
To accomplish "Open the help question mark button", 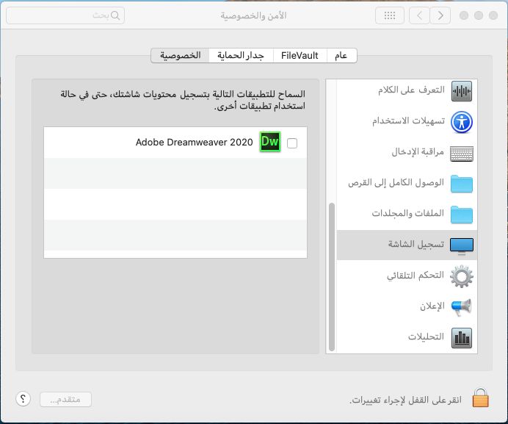I will click(23, 399).
